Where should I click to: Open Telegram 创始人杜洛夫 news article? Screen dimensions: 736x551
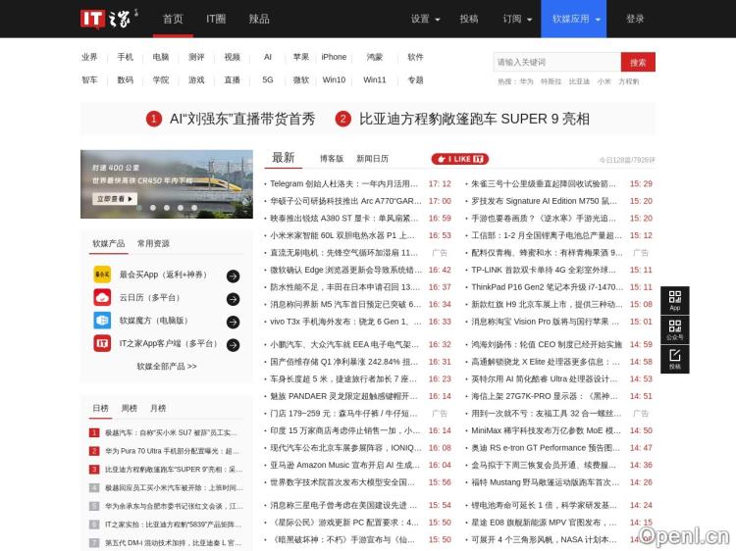pyautogui.click(x=344, y=183)
